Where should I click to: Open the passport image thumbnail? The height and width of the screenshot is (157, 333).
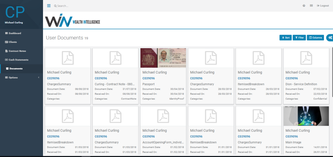point(163,58)
